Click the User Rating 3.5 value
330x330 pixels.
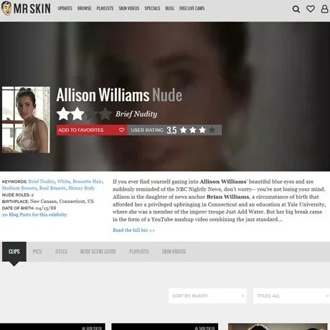[171, 131]
